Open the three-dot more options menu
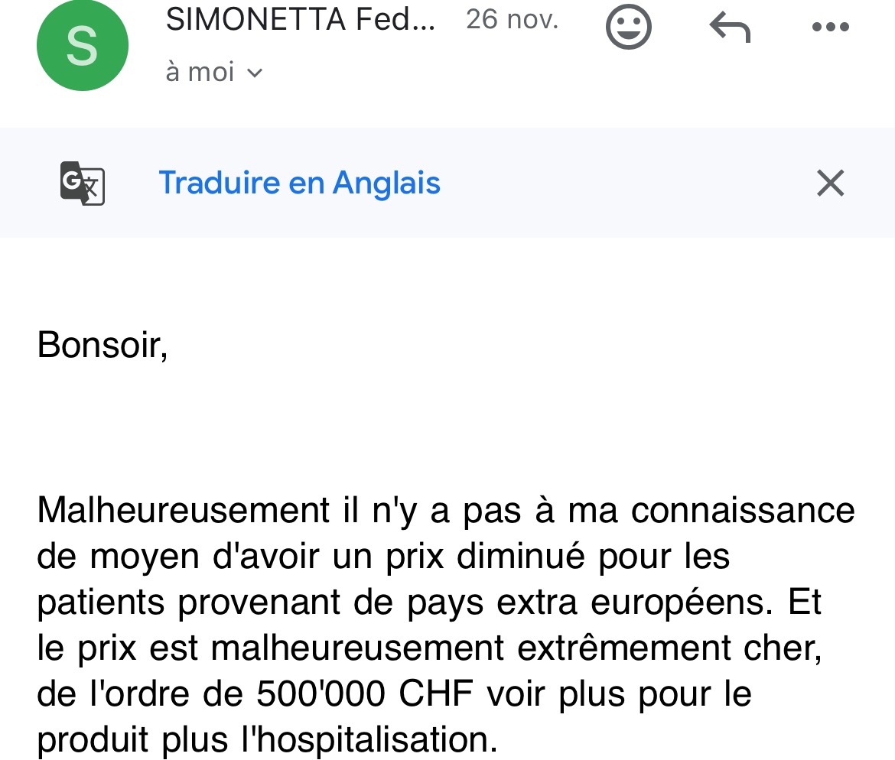Screen dimensions: 895x760 [x=830, y=28]
